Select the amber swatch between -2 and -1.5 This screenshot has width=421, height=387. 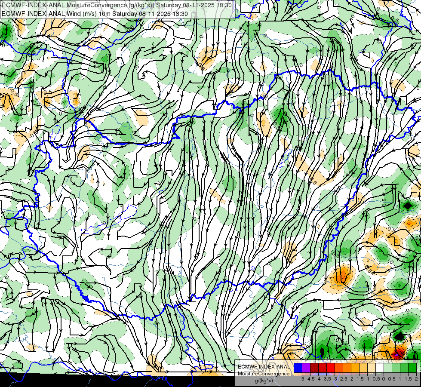click(x=355, y=368)
